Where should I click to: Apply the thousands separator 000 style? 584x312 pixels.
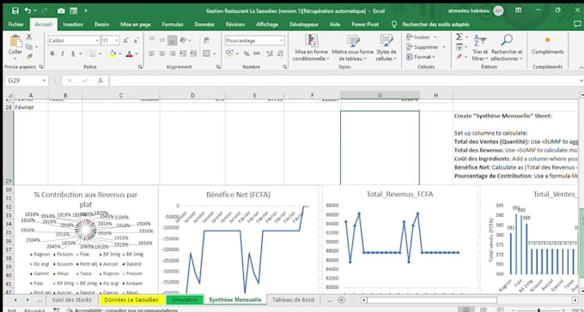click(257, 54)
